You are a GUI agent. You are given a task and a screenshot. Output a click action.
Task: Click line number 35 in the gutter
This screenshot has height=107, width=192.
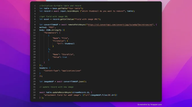pyautogui.click(x=34, y=98)
